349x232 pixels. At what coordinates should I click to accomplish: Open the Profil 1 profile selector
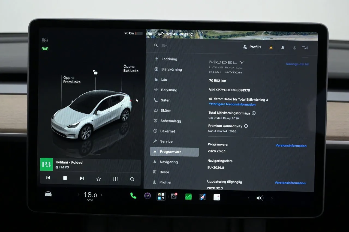pos(252,47)
